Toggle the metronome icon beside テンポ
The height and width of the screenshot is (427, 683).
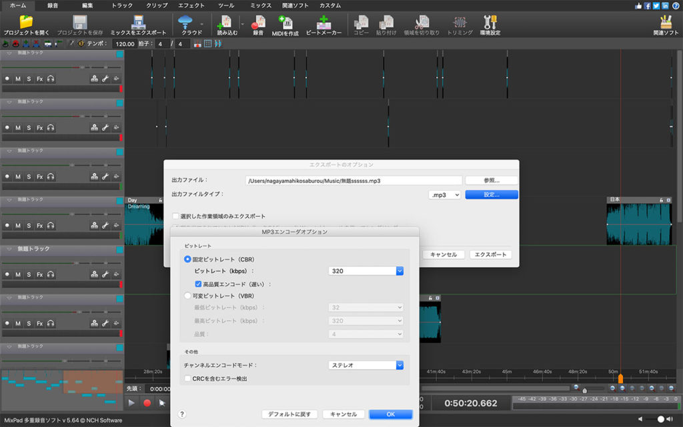point(81,43)
